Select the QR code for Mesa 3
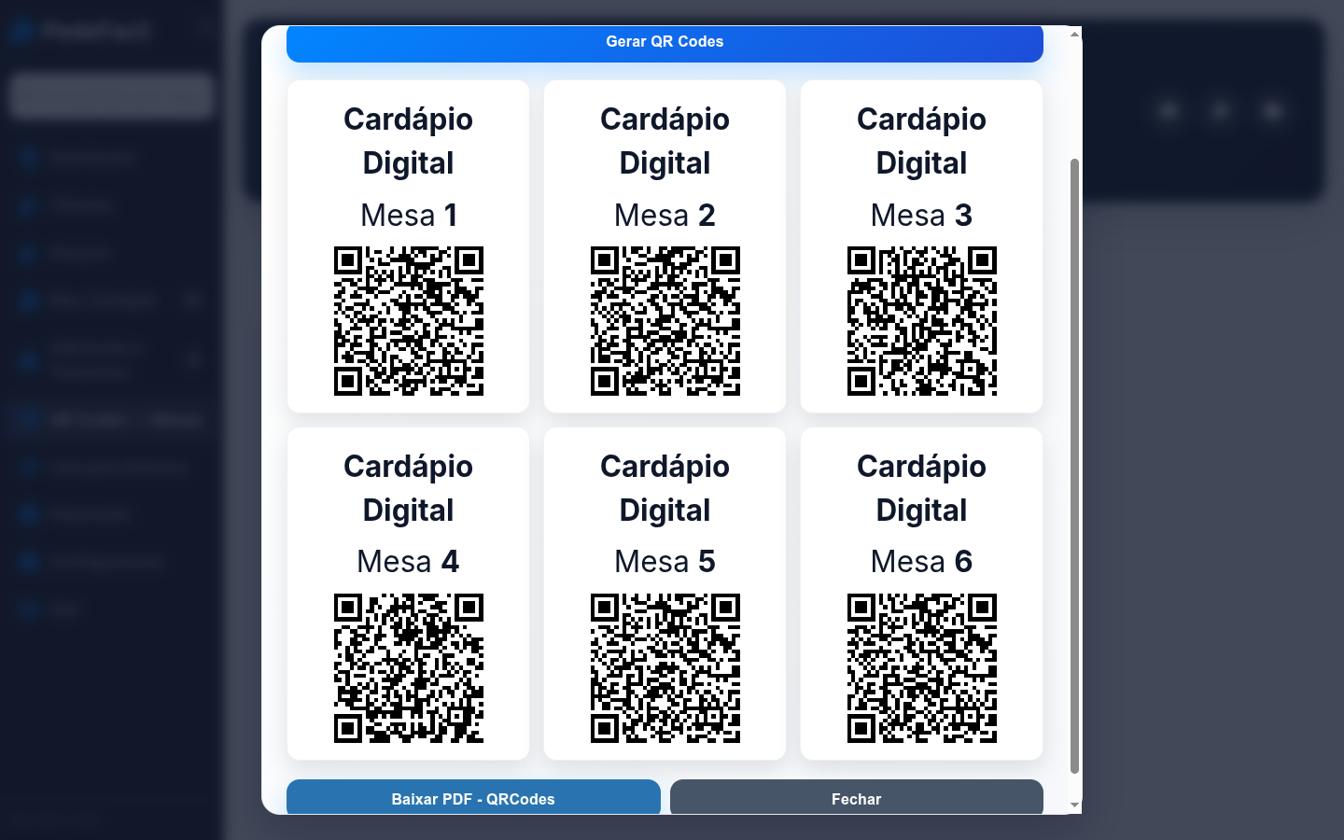The width and height of the screenshot is (1344, 840). pos(922,321)
